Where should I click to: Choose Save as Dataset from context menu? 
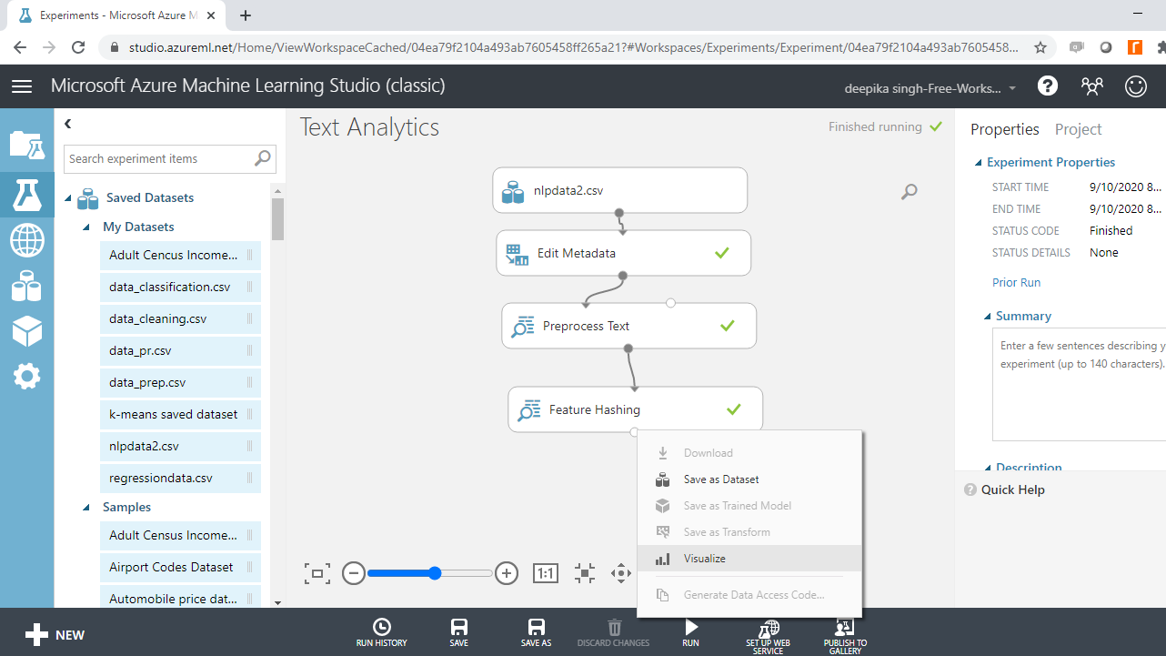[x=749, y=479]
